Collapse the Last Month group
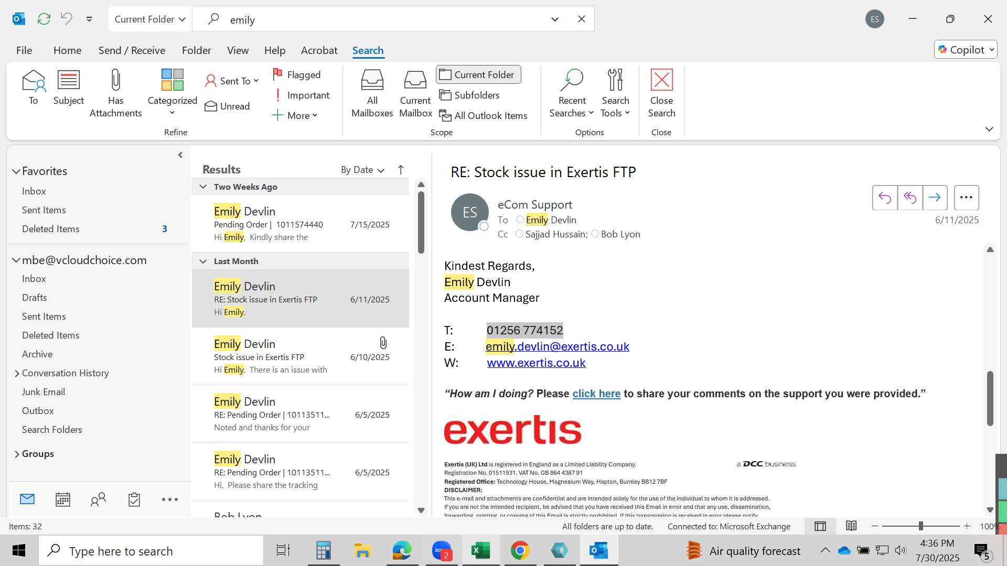Screen dimensions: 1007x566 [x=203, y=261]
